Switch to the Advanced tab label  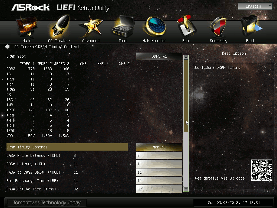click(x=91, y=41)
